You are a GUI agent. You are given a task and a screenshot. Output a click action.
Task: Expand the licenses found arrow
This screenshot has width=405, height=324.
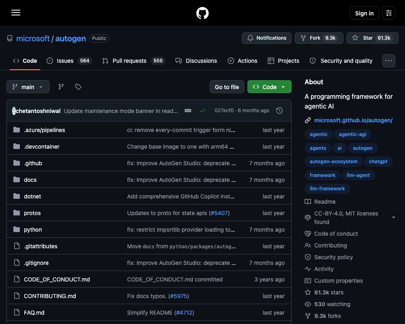(x=393, y=217)
